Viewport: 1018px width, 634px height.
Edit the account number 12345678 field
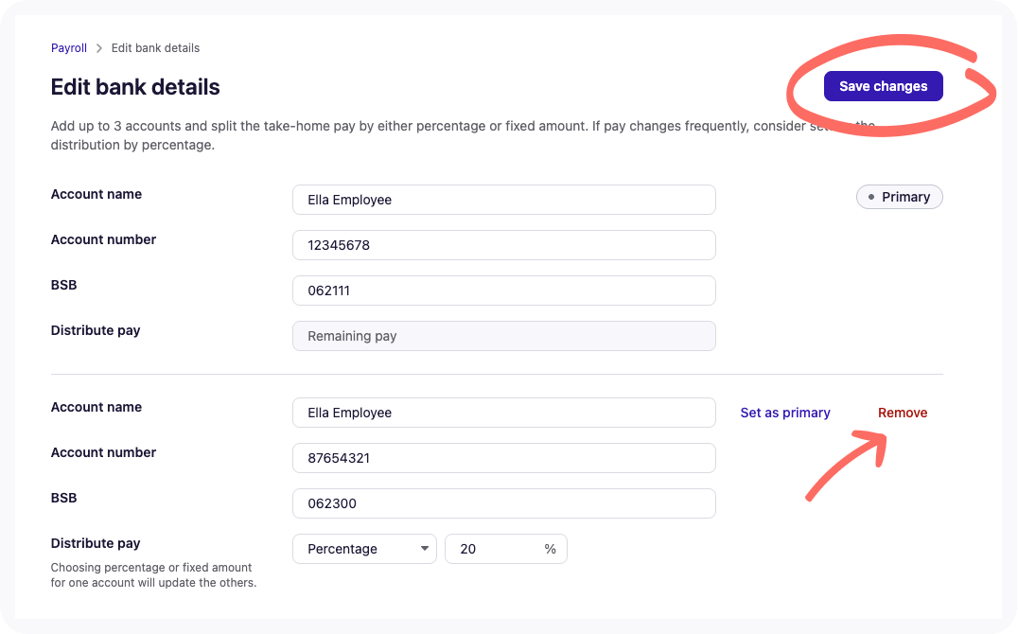[x=504, y=245]
